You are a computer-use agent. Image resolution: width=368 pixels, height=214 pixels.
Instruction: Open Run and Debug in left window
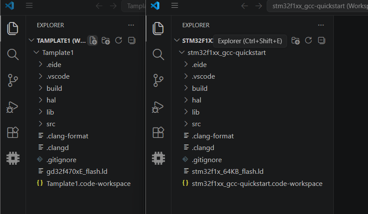click(x=12, y=107)
